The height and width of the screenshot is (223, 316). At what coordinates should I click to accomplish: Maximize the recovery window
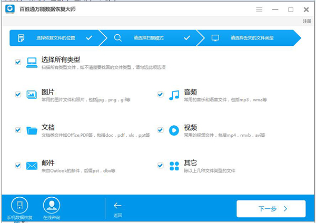[x=291, y=9]
